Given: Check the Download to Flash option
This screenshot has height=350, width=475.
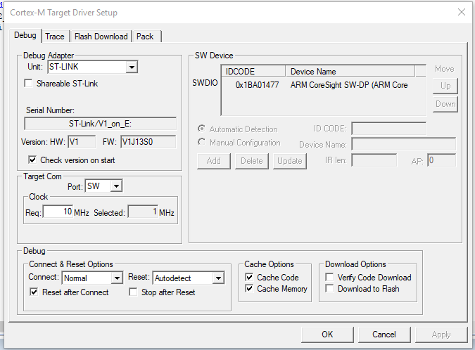Looking at the screenshot, I should click(x=329, y=288).
